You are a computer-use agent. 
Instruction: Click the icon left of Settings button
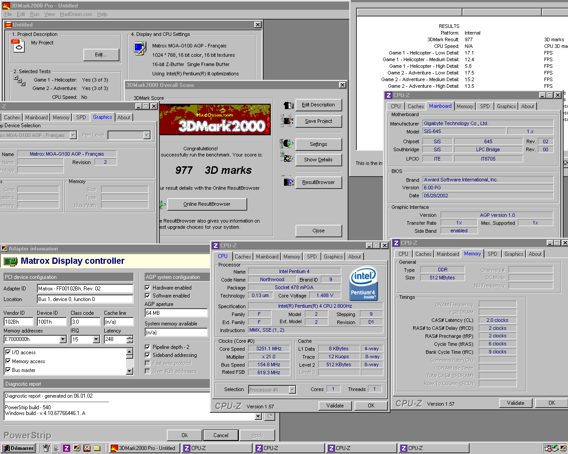287,144
